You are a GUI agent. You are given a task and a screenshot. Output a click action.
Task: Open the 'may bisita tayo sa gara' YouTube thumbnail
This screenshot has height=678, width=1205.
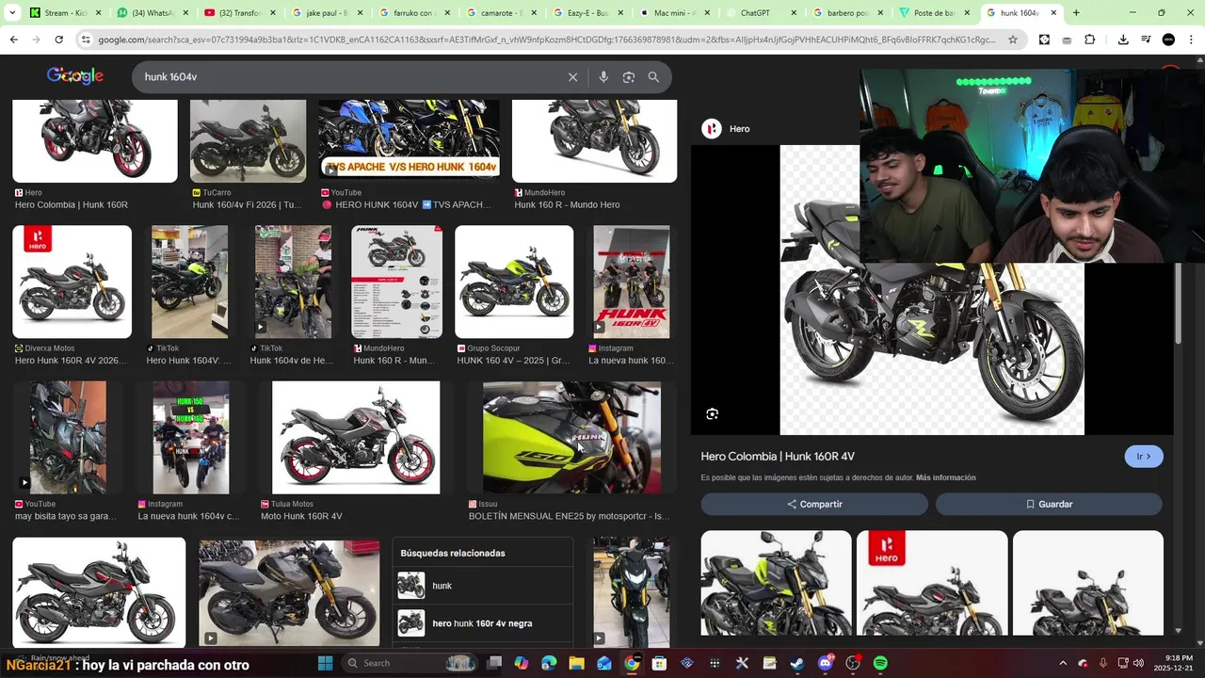coord(68,437)
